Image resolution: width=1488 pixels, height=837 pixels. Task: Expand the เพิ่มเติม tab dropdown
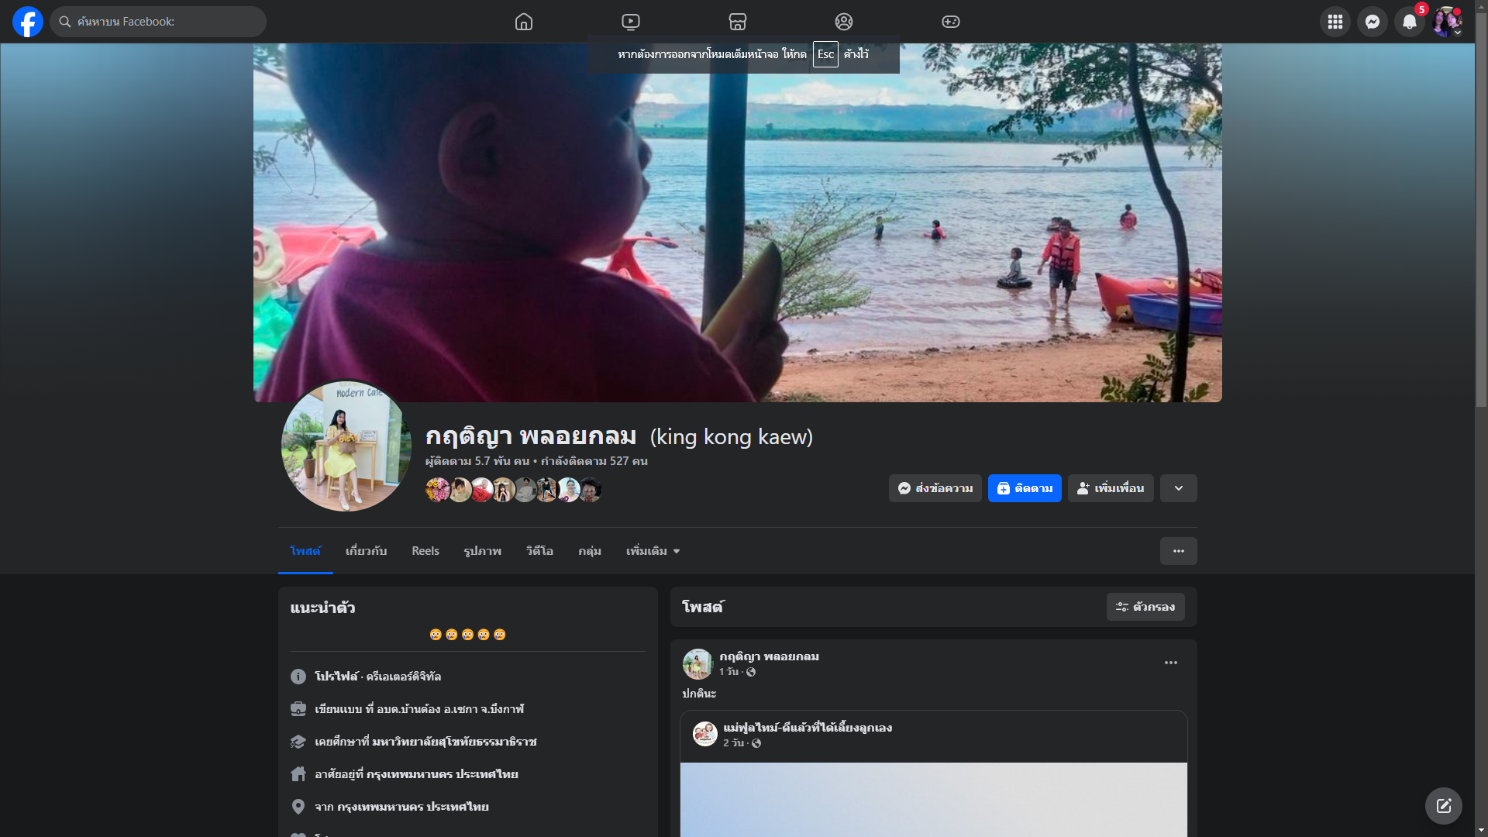pyautogui.click(x=653, y=551)
